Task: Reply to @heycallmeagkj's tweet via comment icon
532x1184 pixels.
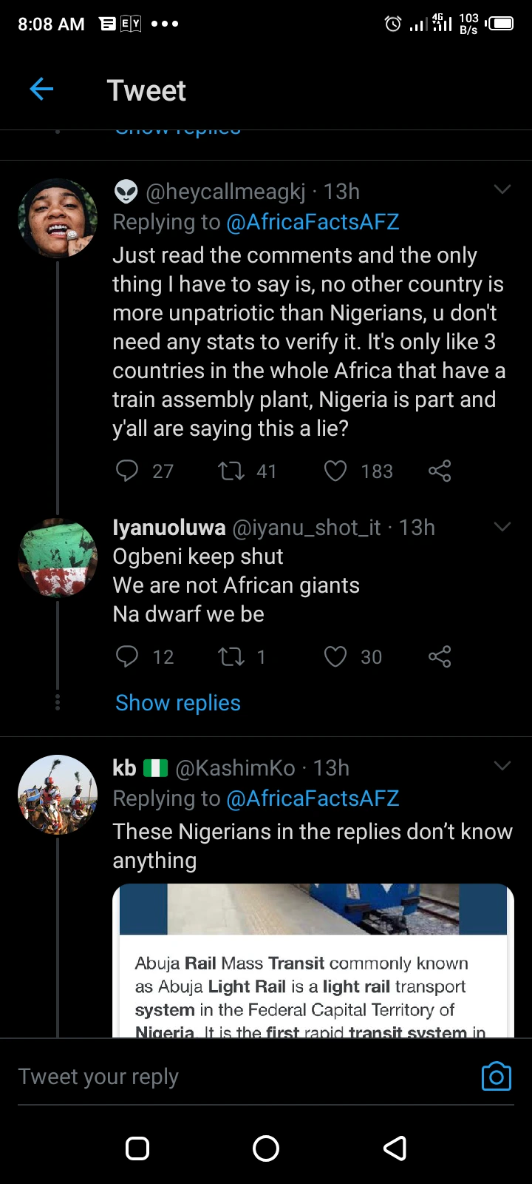Action: tap(127, 471)
